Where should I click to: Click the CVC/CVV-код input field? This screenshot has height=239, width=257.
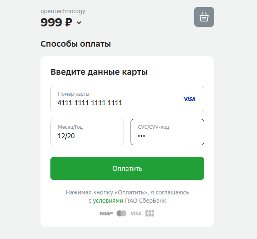pos(167,132)
